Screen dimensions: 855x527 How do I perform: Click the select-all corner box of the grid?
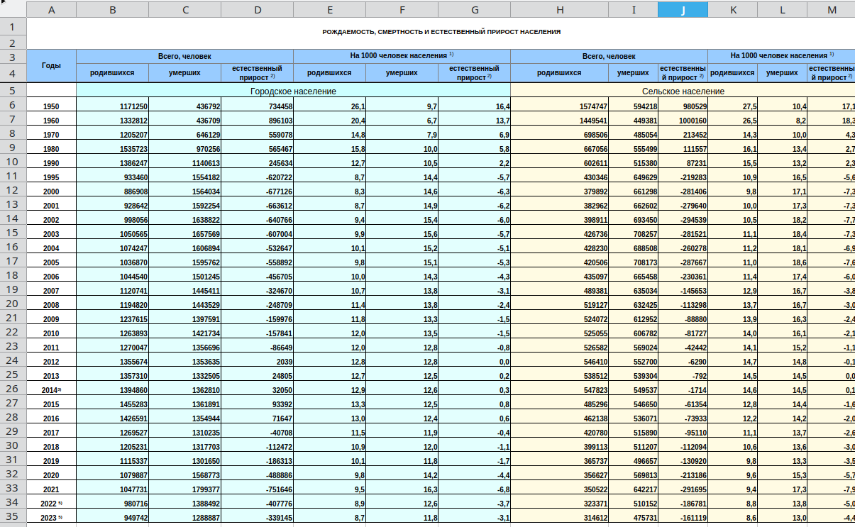pyautogui.click(x=13, y=9)
